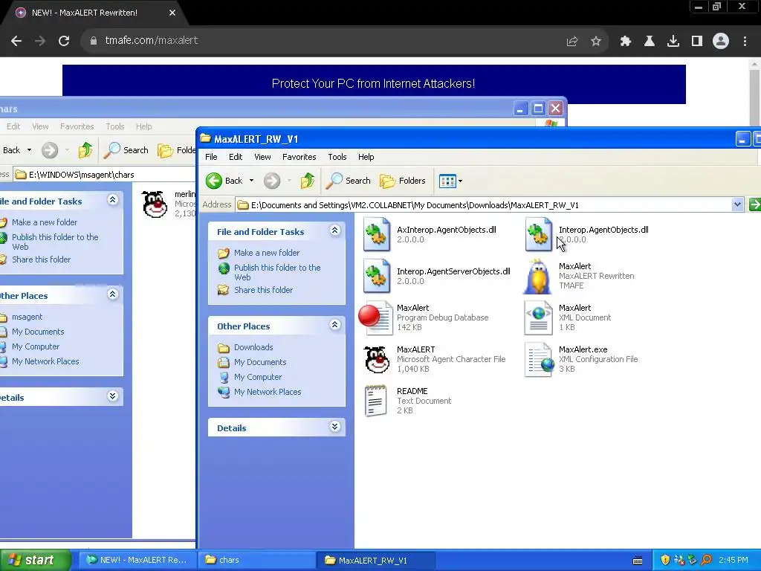Click Share this folder in MaxALERT_RW_V1
Image resolution: width=761 pixels, height=571 pixels.
point(264,290)
